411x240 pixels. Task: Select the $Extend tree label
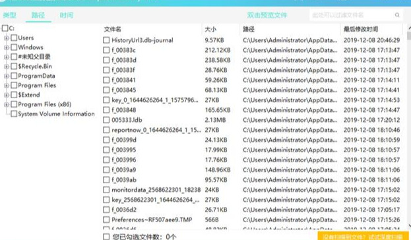[x=29, y=95]
